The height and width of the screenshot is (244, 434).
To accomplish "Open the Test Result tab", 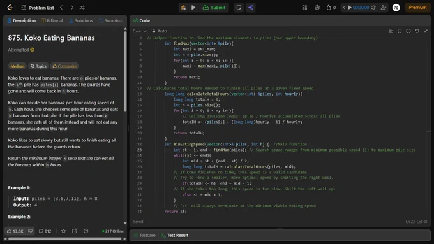I will (175, 236).
